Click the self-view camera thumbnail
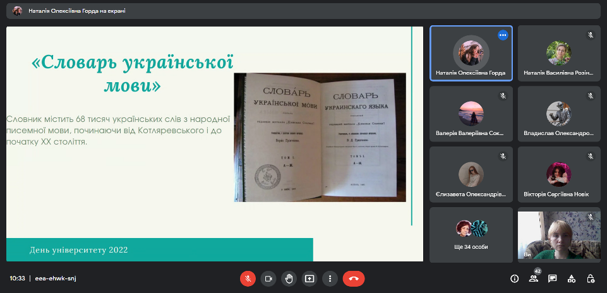The height and width of the screenshot is (293, 607). pyautogui.click(x=558, y=234)
